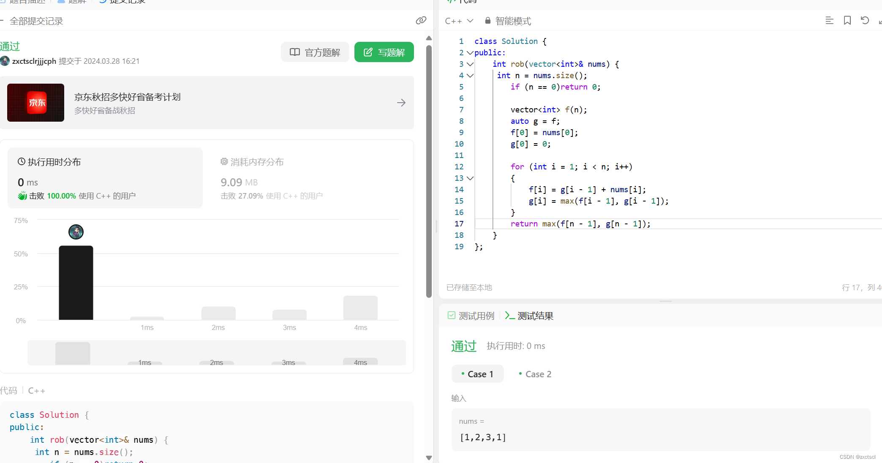Screen dimensions: 882x463
Task: Click the 4ms bar in runtime chart
Action: point(360,308)
